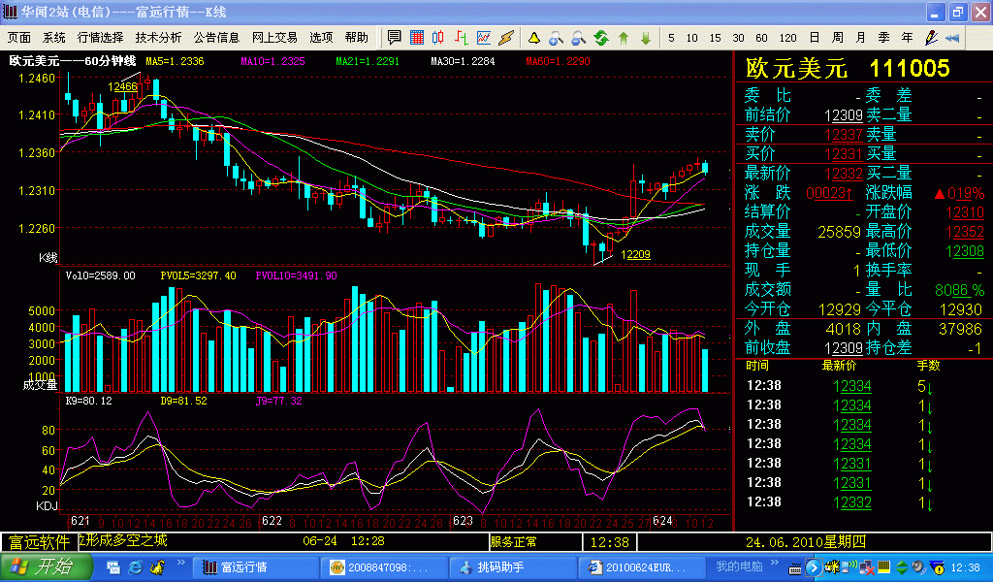Image resolution: width=993 pixels, height=582 pixels.
Task: Switch to 120-minute period
Action: [x=787, y=38]
